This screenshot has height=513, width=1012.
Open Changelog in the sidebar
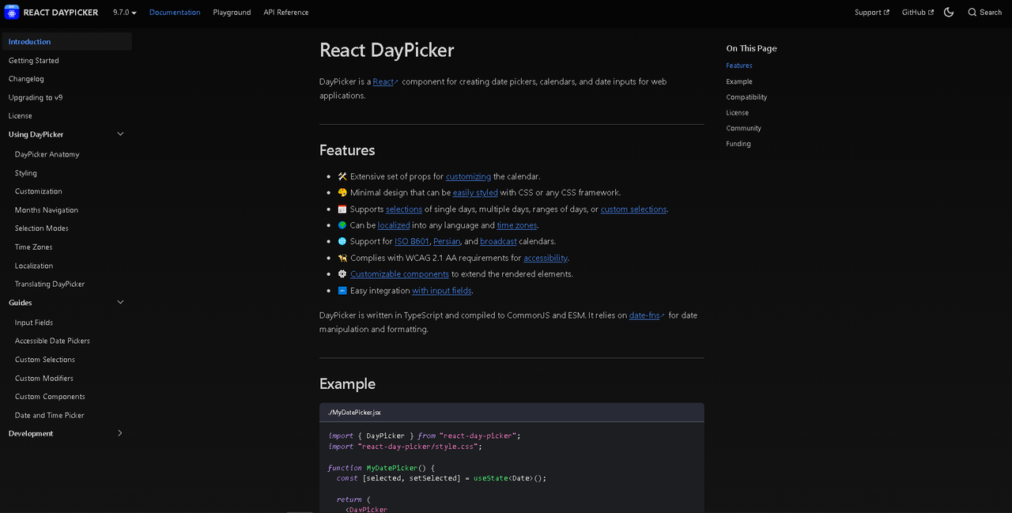click(26, 79)
